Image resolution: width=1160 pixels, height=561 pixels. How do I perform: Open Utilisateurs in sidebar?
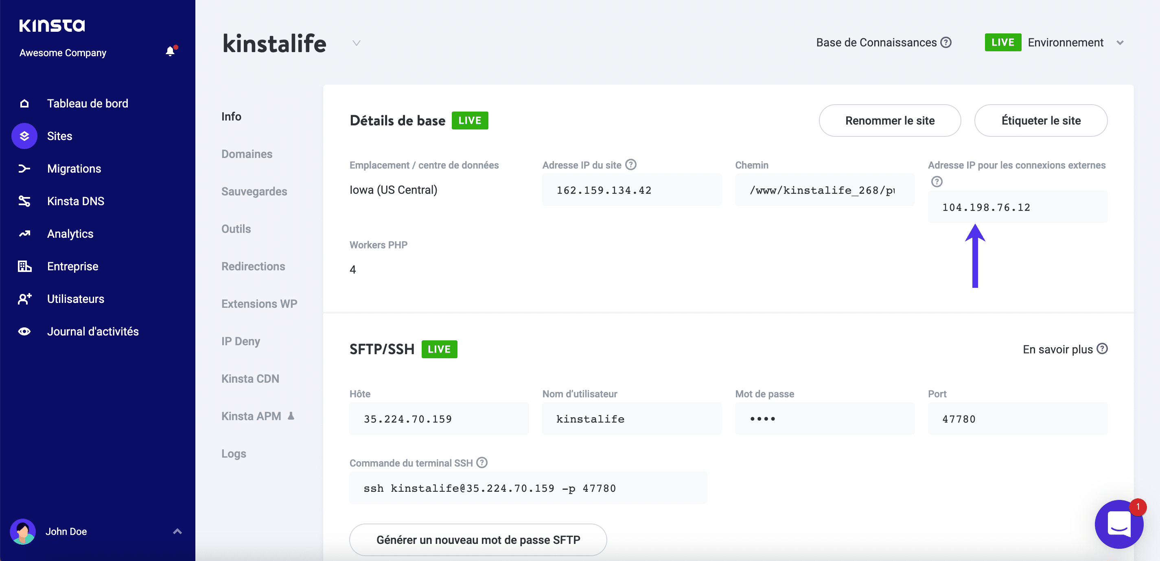click(x=76, y=298)
